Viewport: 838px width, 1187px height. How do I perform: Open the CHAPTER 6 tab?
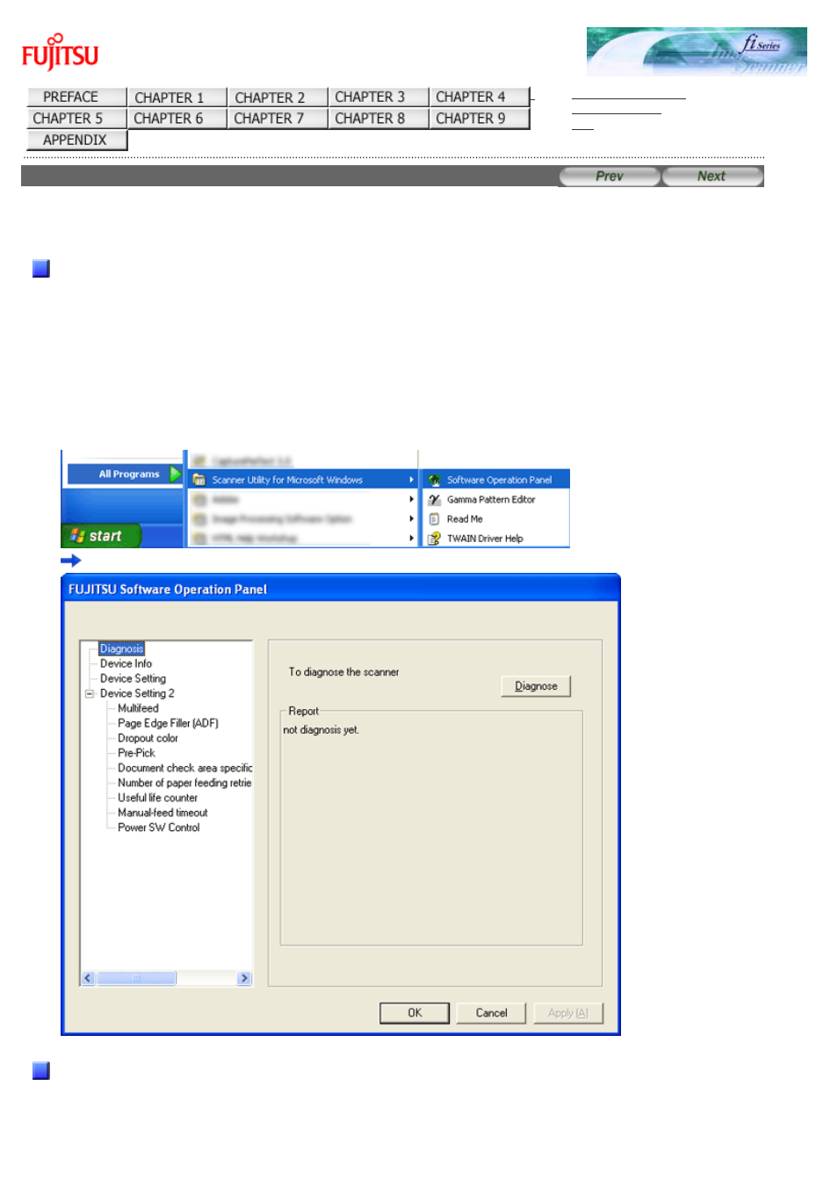(x=177, y=118)
